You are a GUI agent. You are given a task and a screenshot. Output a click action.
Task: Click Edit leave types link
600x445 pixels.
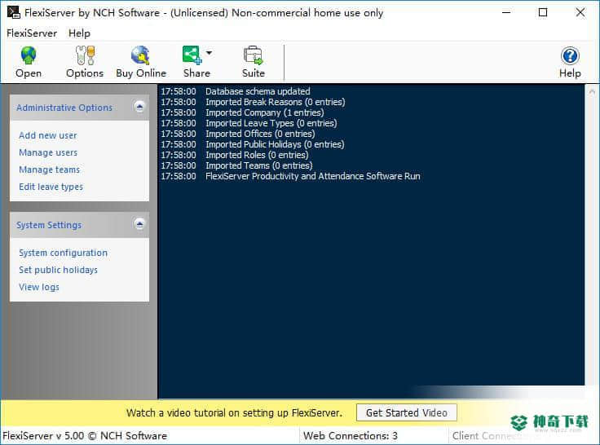tap(51, 187)
